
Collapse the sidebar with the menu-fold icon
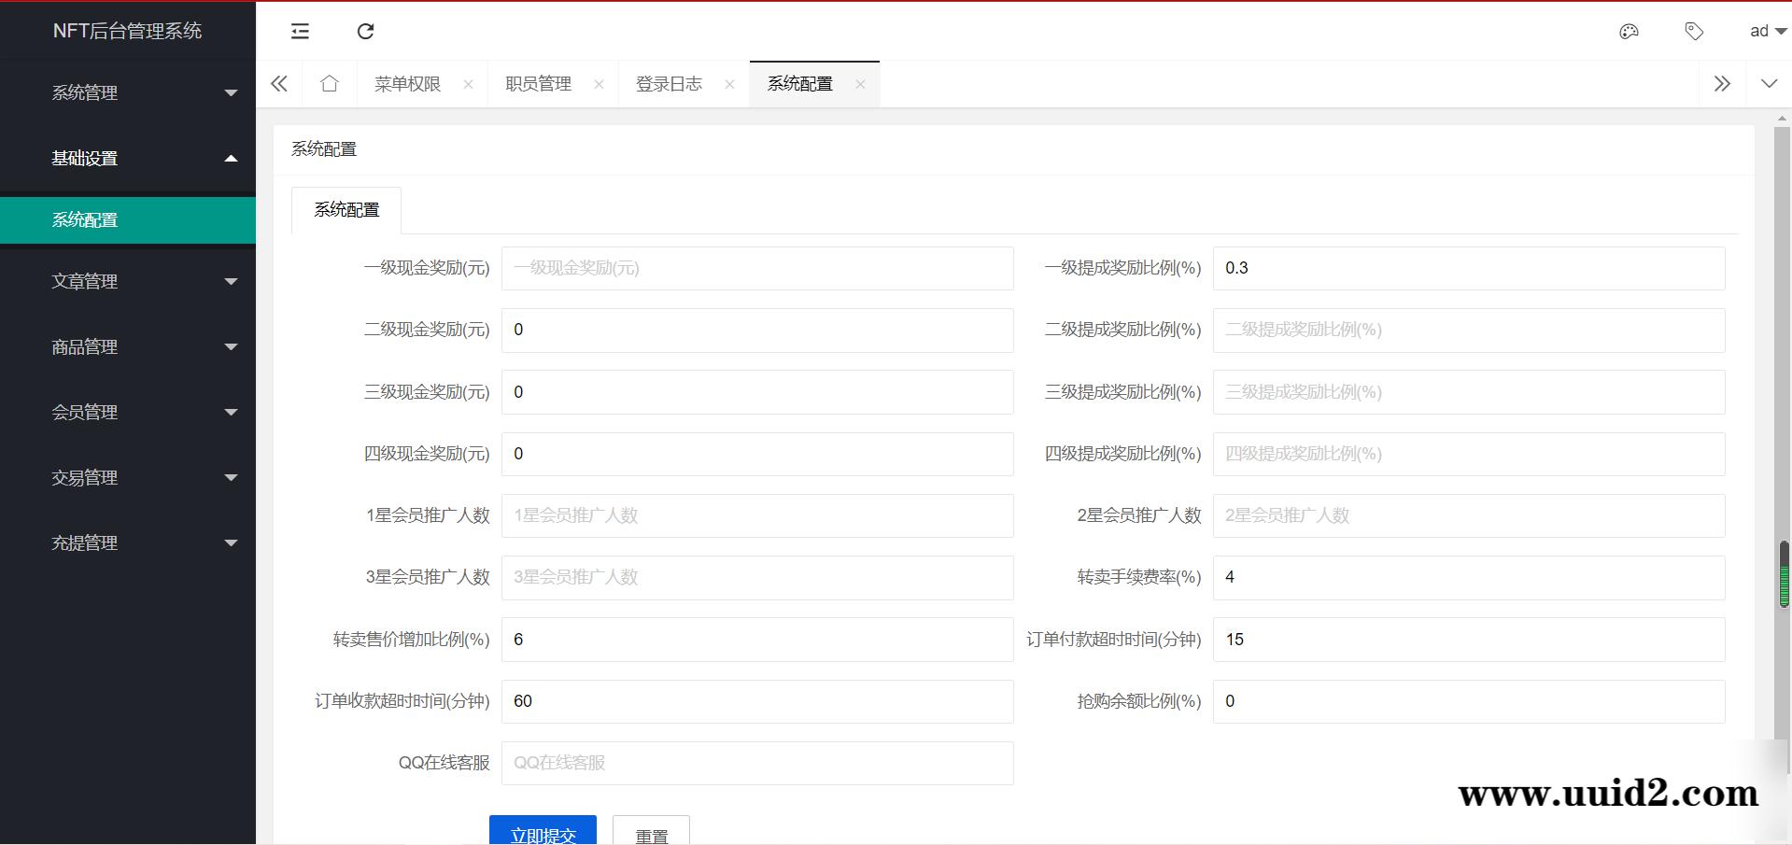[300, 32]
